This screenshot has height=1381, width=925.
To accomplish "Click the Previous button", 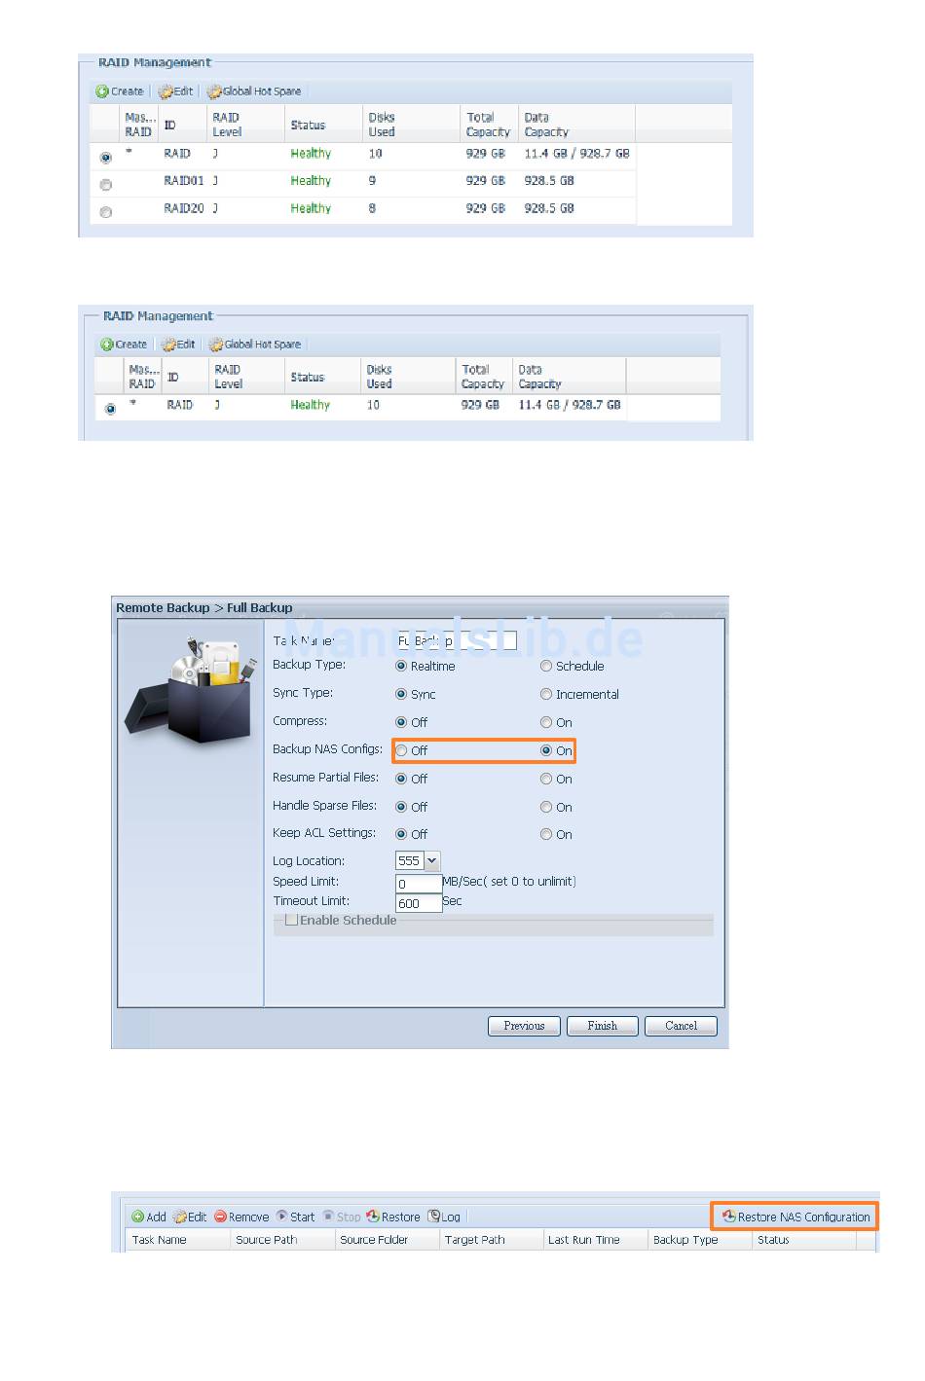I will click(524, 1026).
